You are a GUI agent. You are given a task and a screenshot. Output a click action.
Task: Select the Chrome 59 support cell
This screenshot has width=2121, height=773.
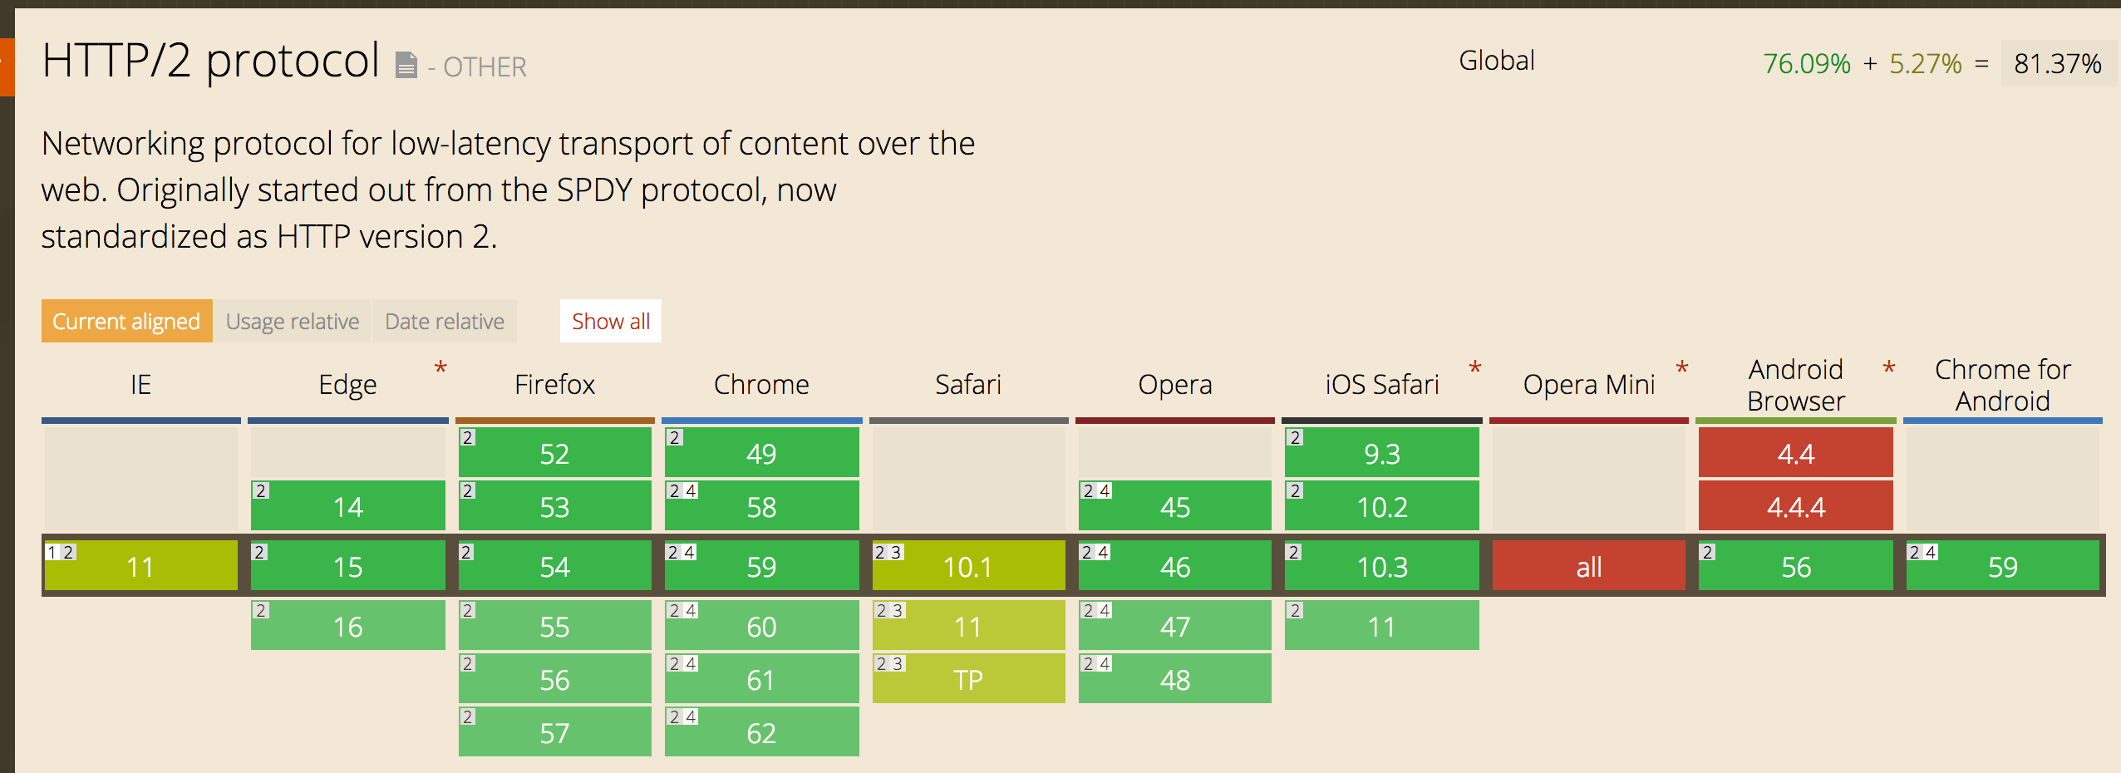[x=762, y=565]
